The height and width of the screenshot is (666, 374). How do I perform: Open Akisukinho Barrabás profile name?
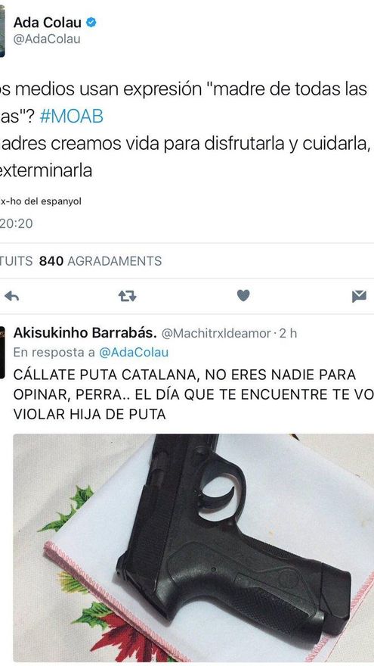pos(85,333)
